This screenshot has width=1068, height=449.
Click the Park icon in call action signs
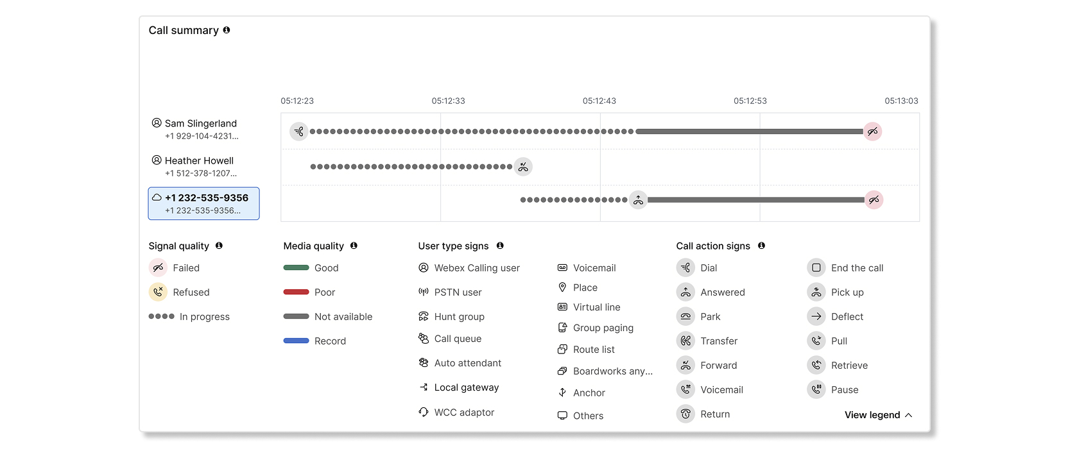[685, 317]
